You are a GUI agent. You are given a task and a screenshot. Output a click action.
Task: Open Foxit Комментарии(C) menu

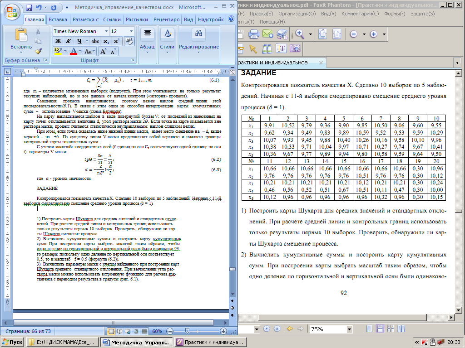(360, 14)
